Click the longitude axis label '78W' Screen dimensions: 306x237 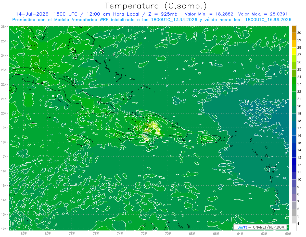point(72,233)
